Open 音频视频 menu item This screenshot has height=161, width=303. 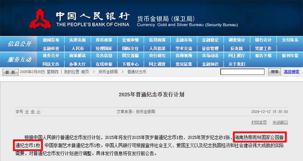coord(184,56)
